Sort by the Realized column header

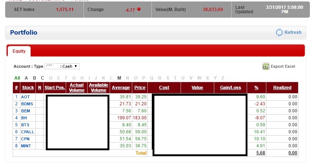282,88
